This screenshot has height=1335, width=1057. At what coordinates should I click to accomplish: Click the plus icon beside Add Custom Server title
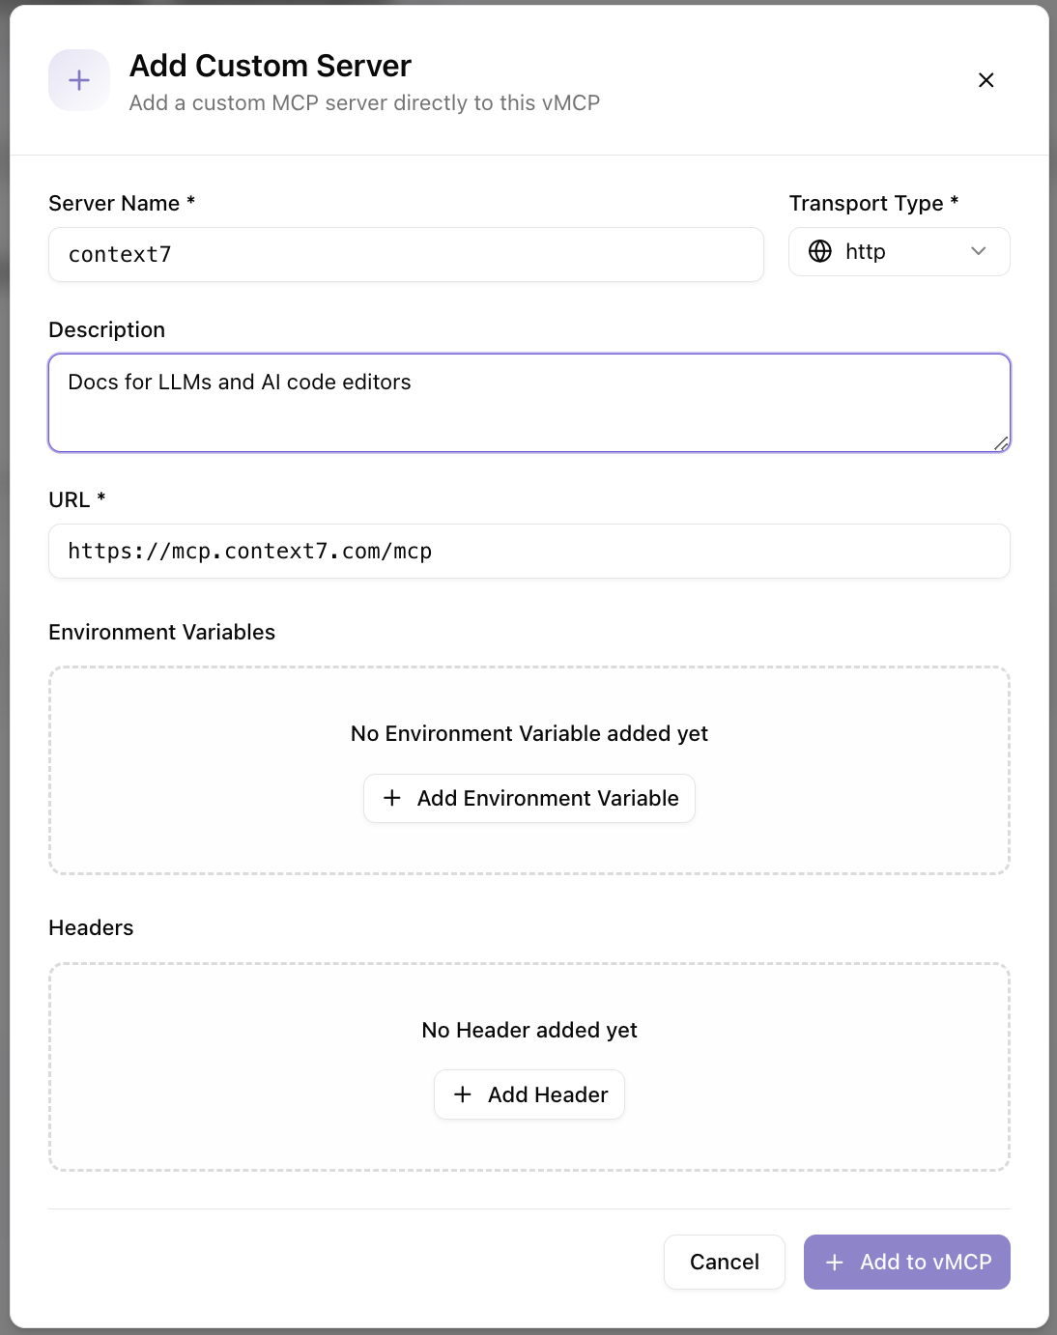(x=78, y=80)
